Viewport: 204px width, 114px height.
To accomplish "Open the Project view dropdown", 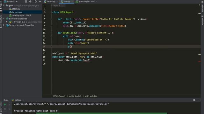I will 11,2.
